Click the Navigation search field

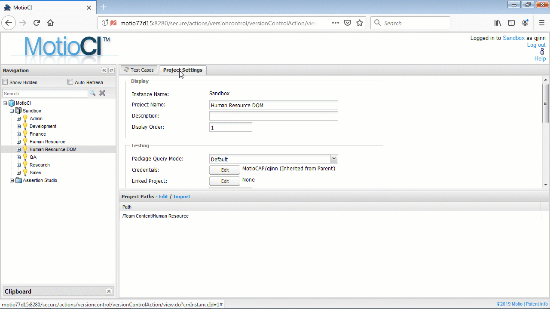[45, 93]
